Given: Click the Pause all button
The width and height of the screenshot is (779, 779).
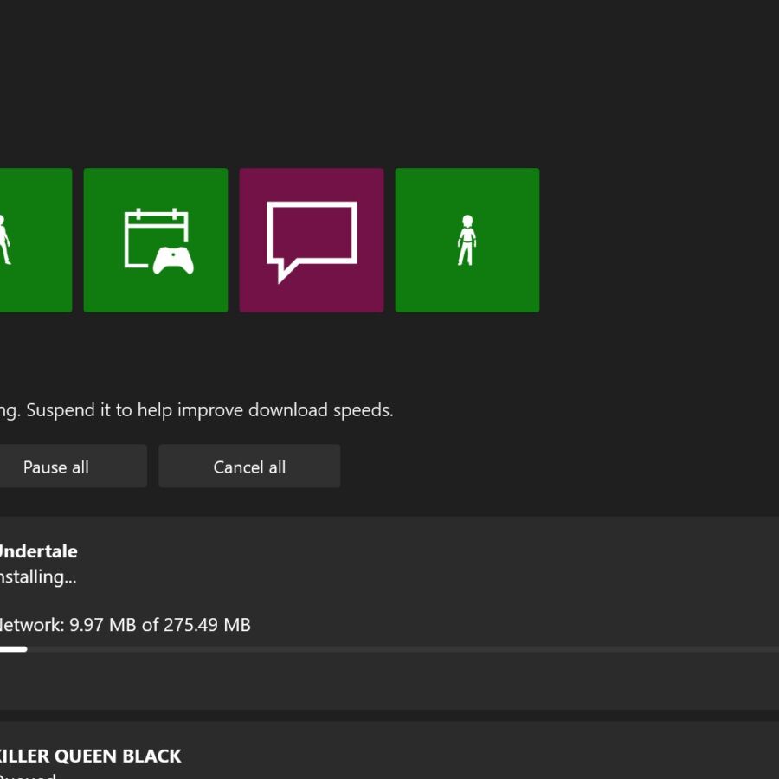Looking at the screenshot, I should pos(73,466).
